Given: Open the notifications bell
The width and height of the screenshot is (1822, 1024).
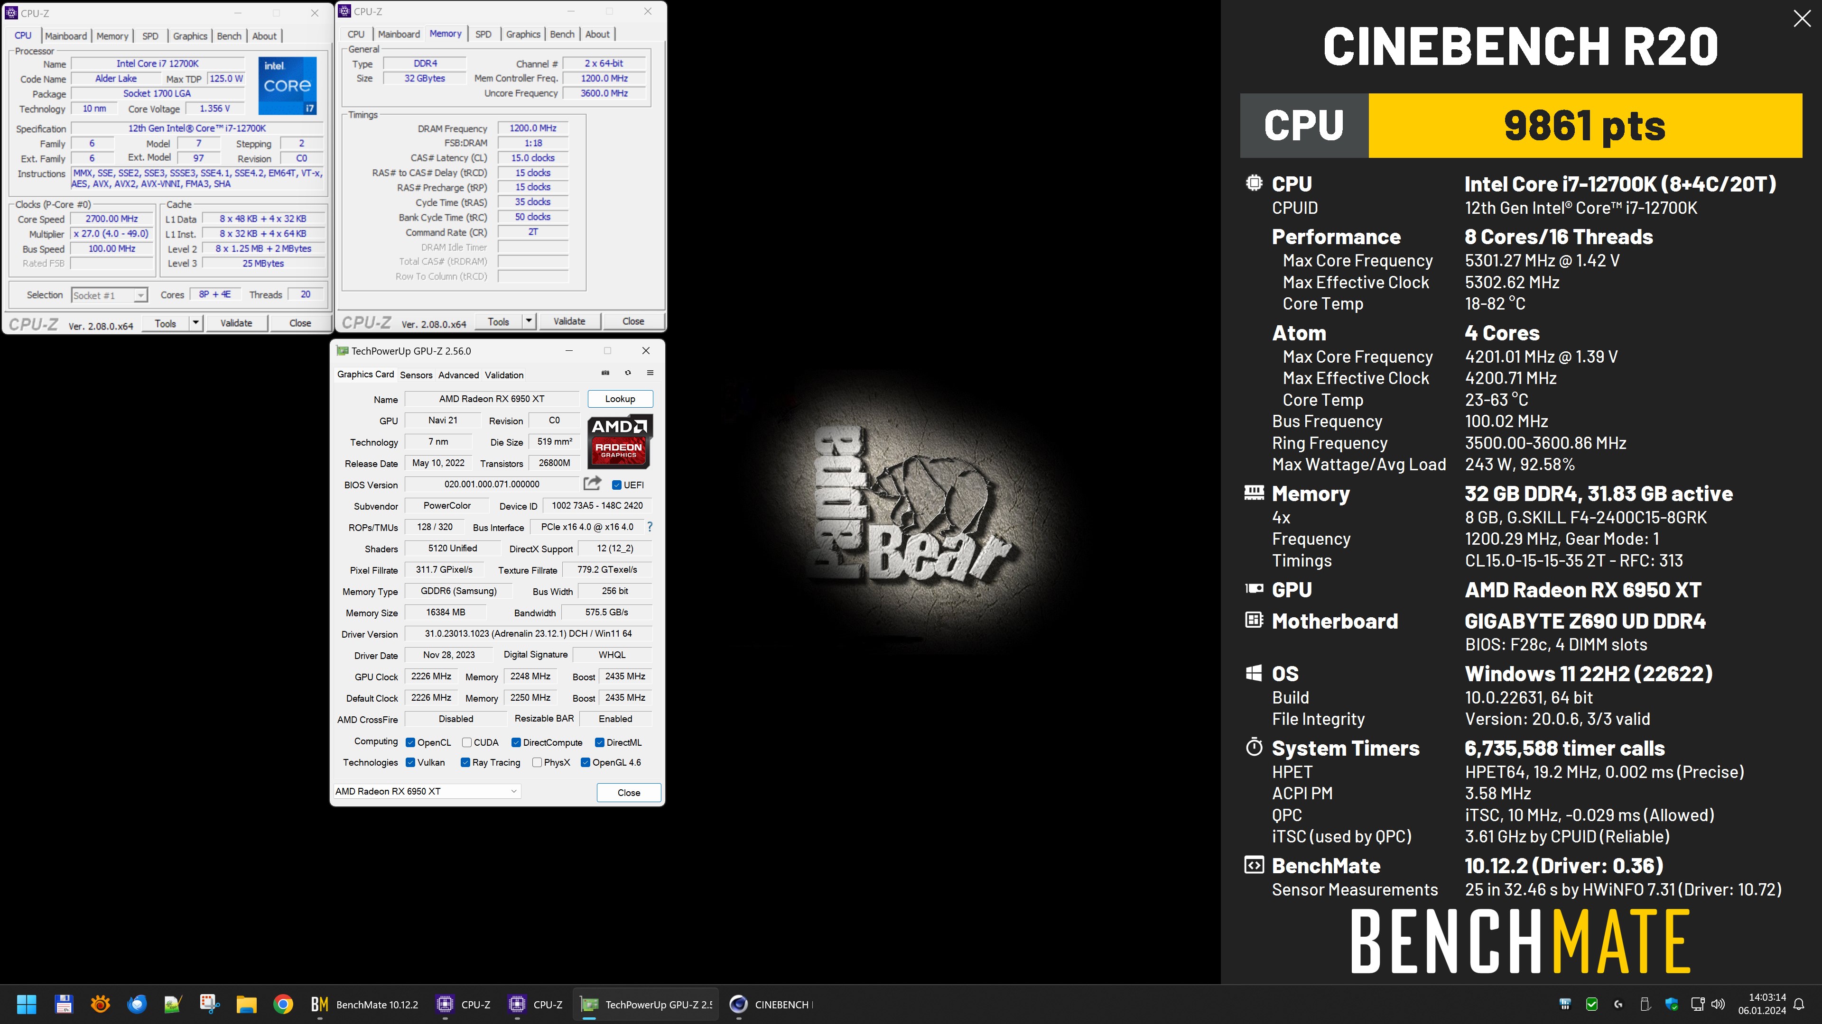Looking at the screenshot, I should tap(1799, 1004).
